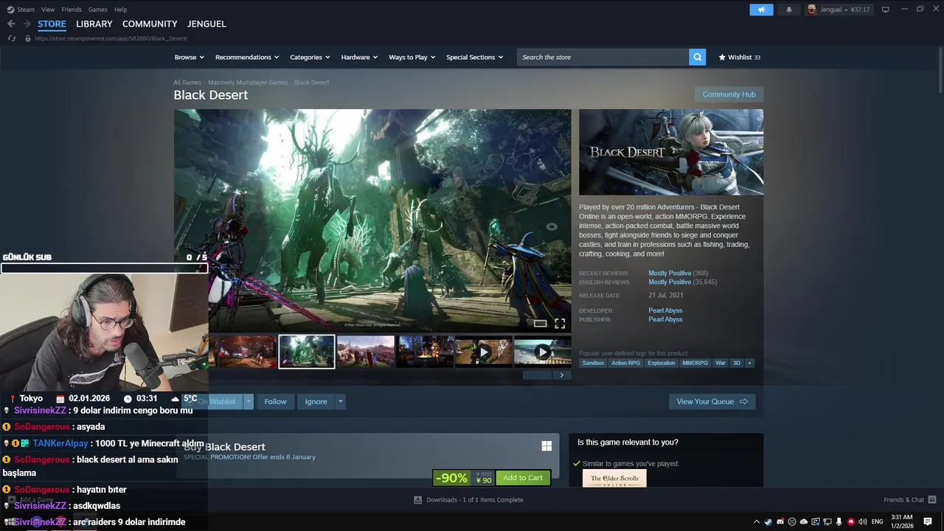
Task: Click into the Search the store field
Action: click(603, 57)
